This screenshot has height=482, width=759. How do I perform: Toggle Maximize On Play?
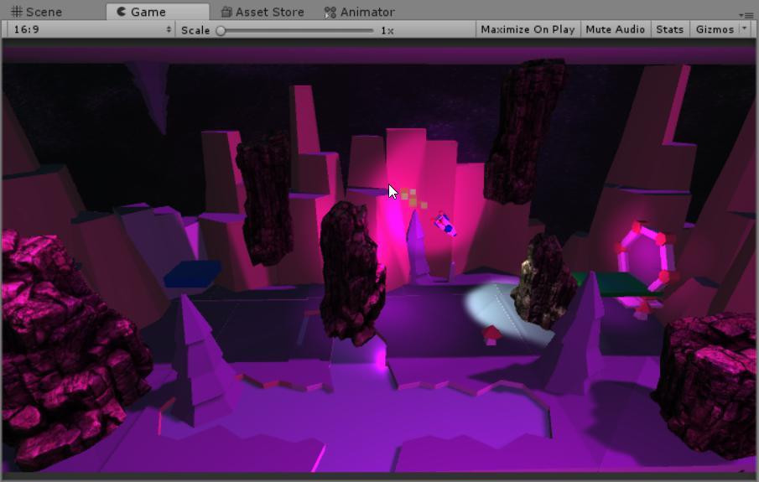pyautogui.click(x=528, y=29)
